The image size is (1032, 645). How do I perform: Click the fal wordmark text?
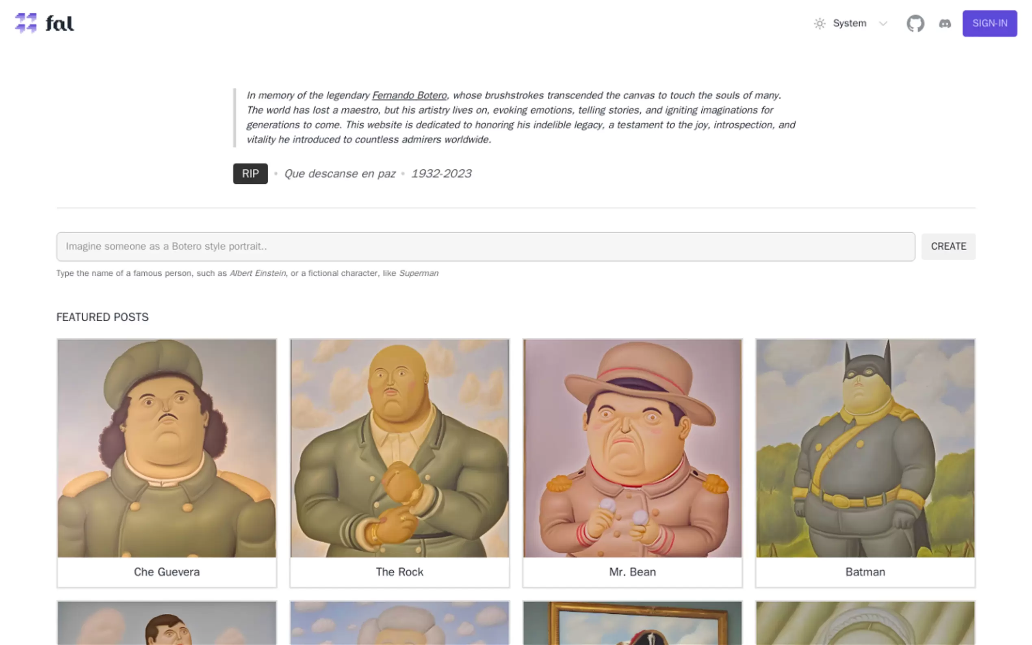[x=60, y=24]
